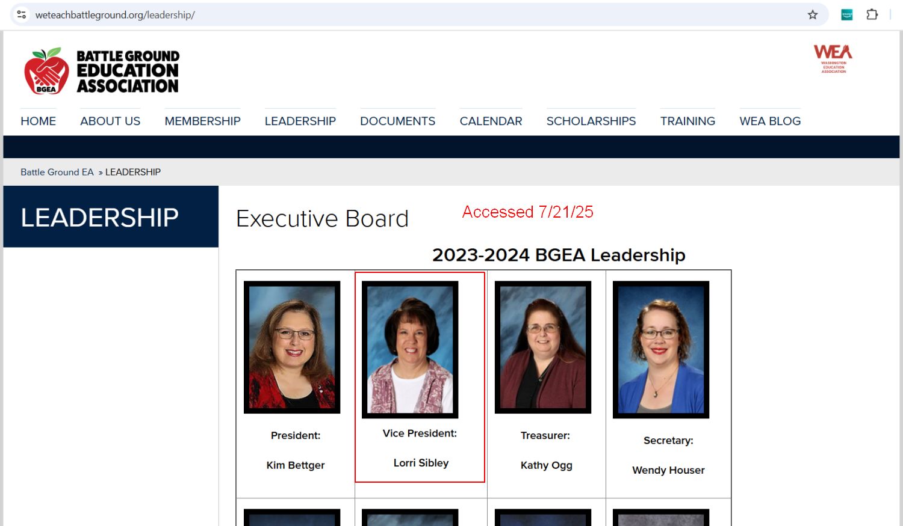Open the WEA BLOG menu item
Image resolution: width=903 pixels, height=526 pixels.
pos(770,121)
